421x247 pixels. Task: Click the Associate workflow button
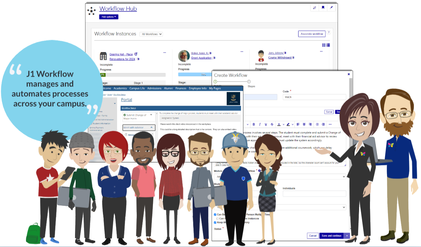click(312, 34)
